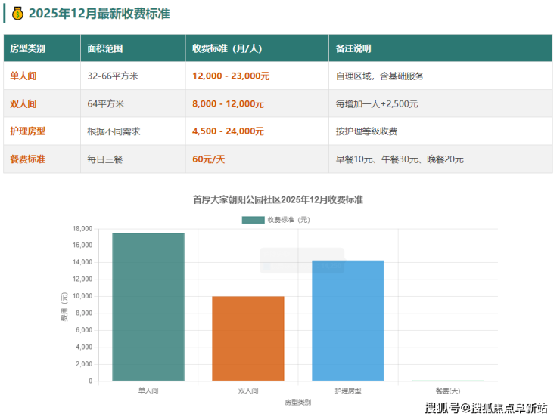The height and width of the screenshot is (420, 560).
Task: Click the 搜狐号 watermark text
Action: [x=446, y=409]
